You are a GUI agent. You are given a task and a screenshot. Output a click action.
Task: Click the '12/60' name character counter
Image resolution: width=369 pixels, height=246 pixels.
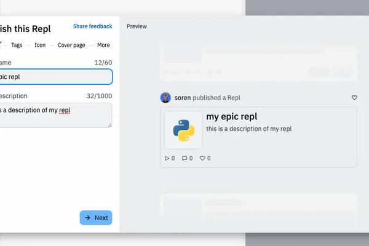pos(103,63)
